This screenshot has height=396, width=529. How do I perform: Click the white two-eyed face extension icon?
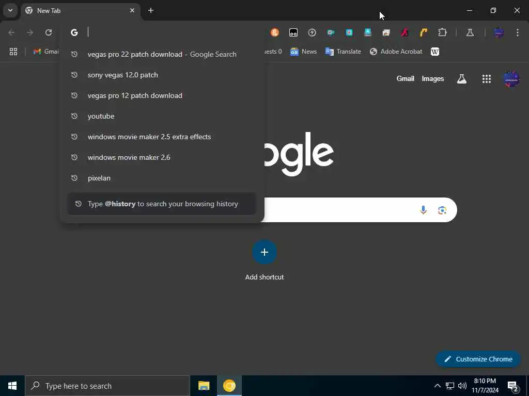point(293,32)
